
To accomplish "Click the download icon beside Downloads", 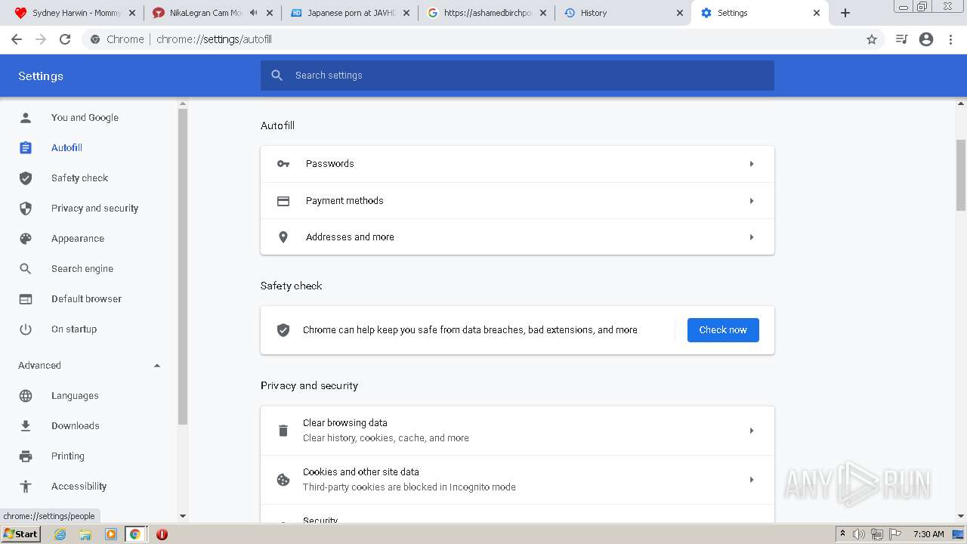I will point(26,426).
